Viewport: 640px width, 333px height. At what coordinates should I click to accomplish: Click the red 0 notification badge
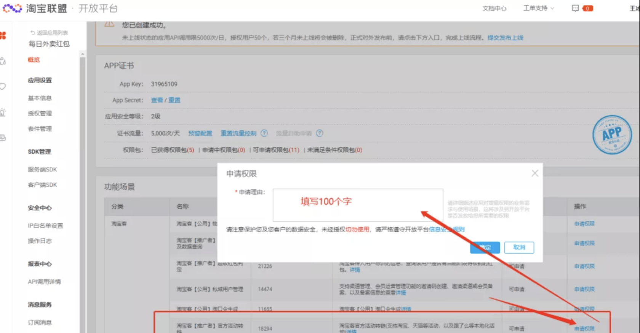point(588,8)
